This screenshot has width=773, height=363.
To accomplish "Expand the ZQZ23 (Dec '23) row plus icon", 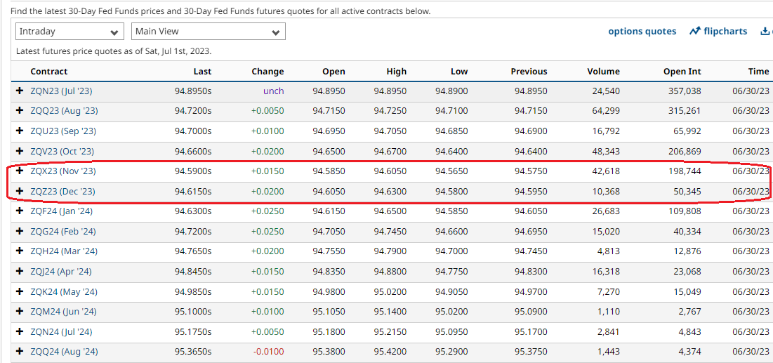I will (20, 191).
